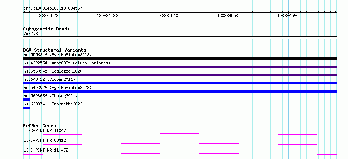Select the short blue nsv6239740 bar
Viewport: 348px width, 159px height.
click(x=27, y=108)
